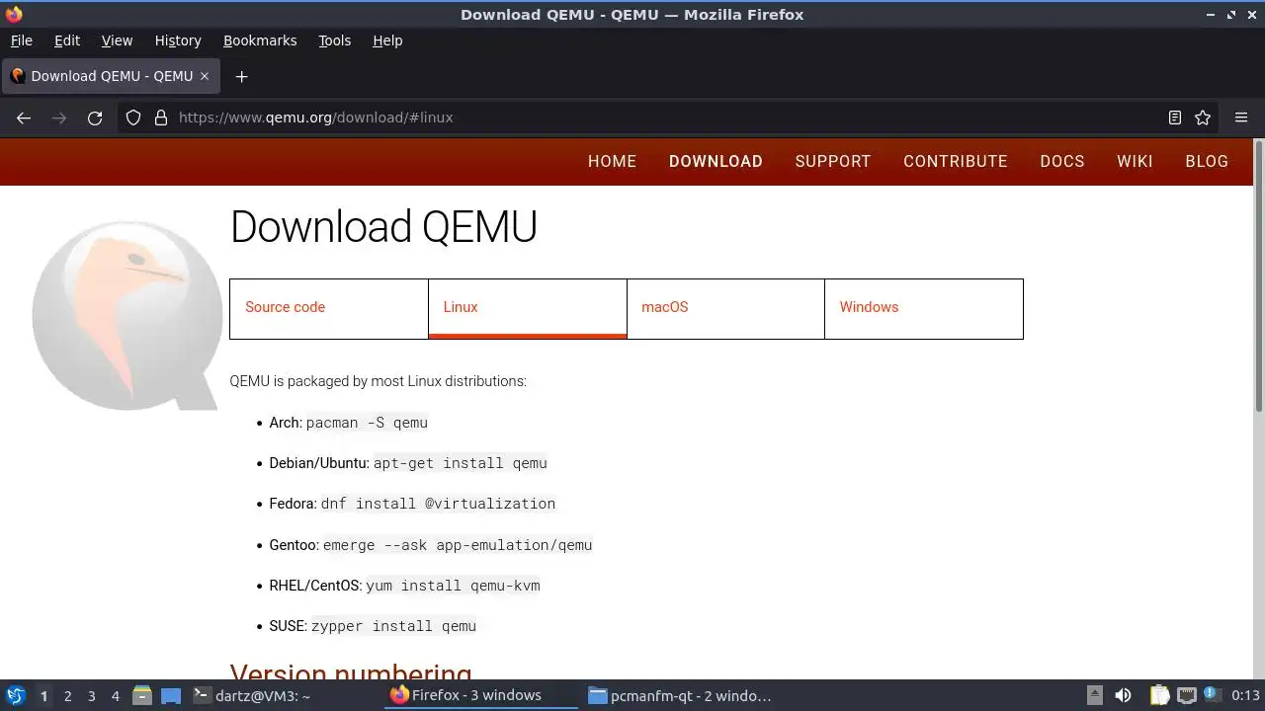Open the removable media tray icon
The width and height of the screenshot is (1265, 711).
pos(1094,695)
